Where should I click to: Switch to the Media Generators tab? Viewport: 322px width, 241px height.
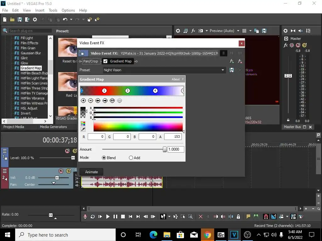click(x=53, y=127)
